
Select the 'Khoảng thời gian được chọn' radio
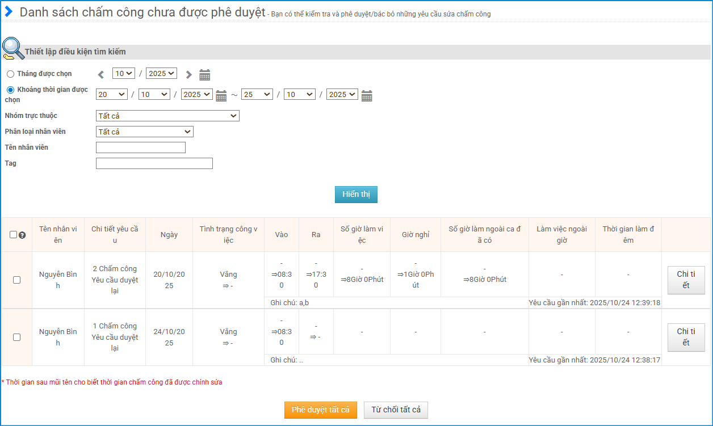click(x=10, y=90)
